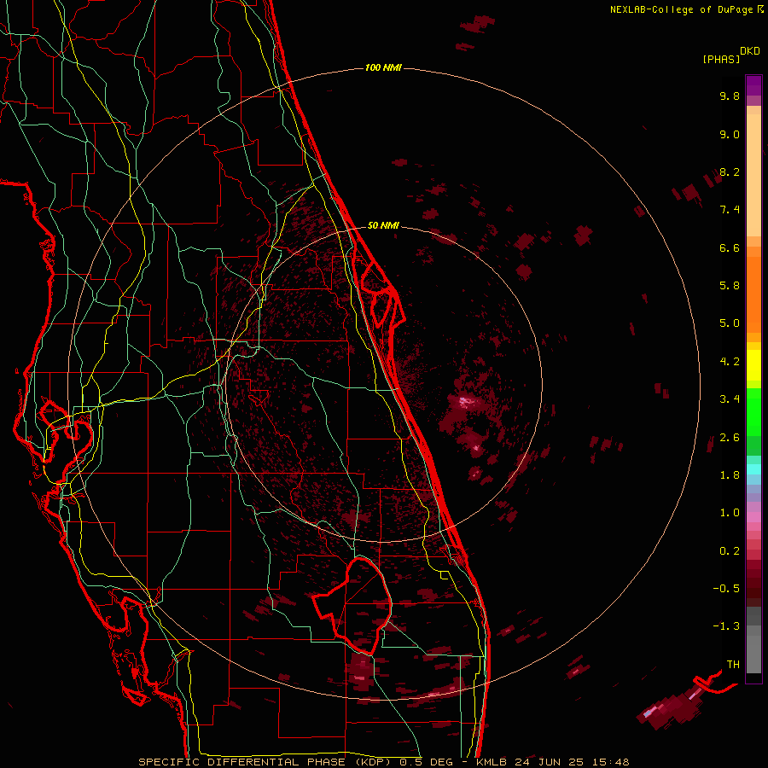Click the 1.8 legend value
The width and height of the screenshot is (768, 768).
(x=730, y=475)
